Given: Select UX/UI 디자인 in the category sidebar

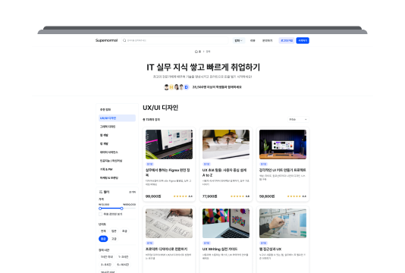Looking at the screenshot, I should pos(117,118).
